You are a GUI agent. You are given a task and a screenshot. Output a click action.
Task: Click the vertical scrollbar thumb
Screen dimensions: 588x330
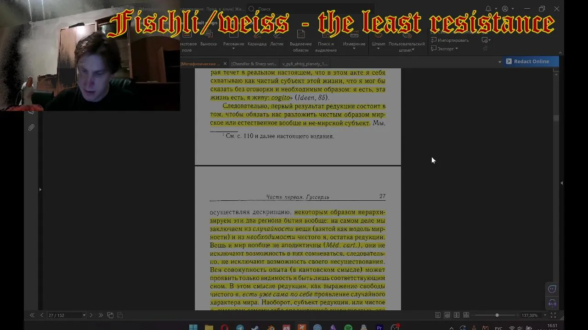(x=556, y=118)
